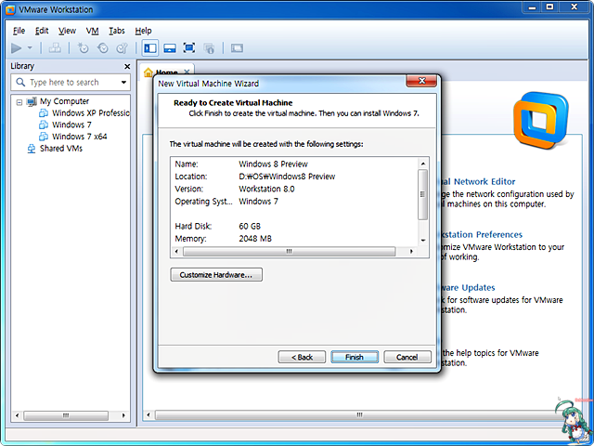Cancel the New Virtual Machine Wizard
This screenshot has width=594, height=446.
click(407, 357)
